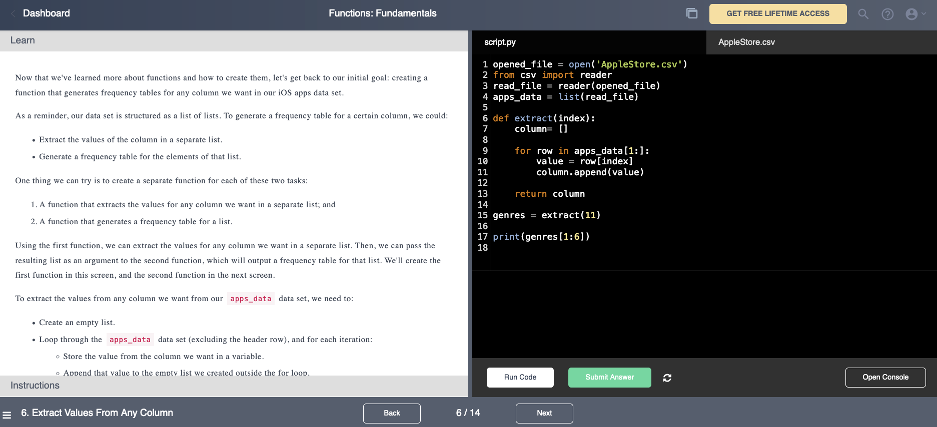Click the window layout icon in header

[692, 13]
